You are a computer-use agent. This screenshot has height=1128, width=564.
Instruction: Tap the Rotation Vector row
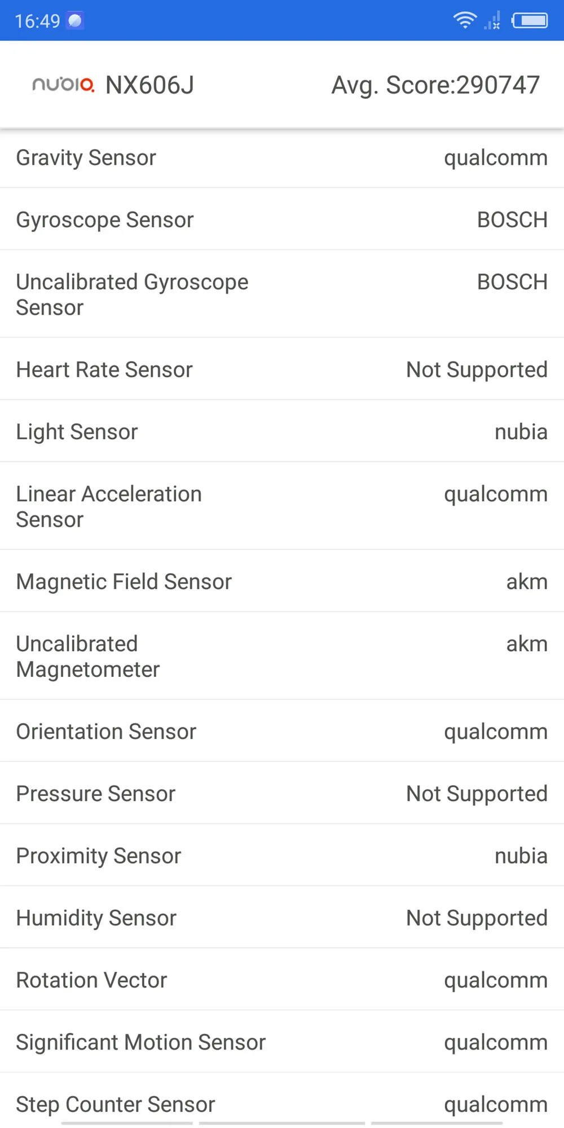tap(282, 980)
